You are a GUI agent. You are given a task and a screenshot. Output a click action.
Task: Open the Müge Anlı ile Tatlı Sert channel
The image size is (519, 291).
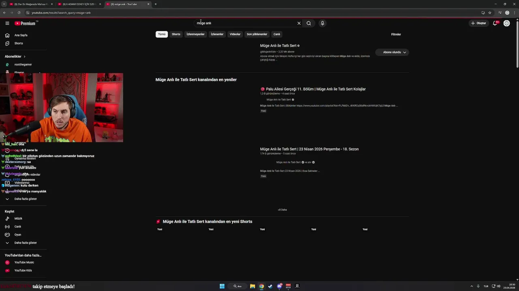coord(278,46)
